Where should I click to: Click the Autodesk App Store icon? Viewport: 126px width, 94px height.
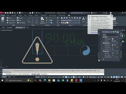[x=104, y=13]
